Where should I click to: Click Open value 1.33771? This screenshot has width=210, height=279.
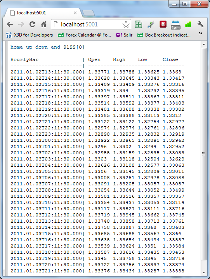click(99, 72)
